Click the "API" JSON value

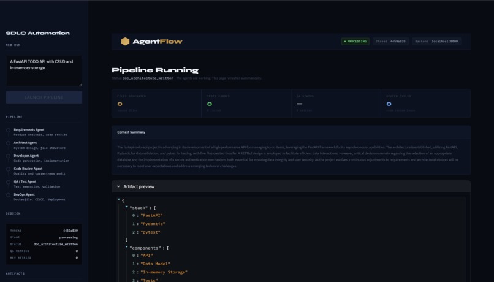(x=146, y=256)
